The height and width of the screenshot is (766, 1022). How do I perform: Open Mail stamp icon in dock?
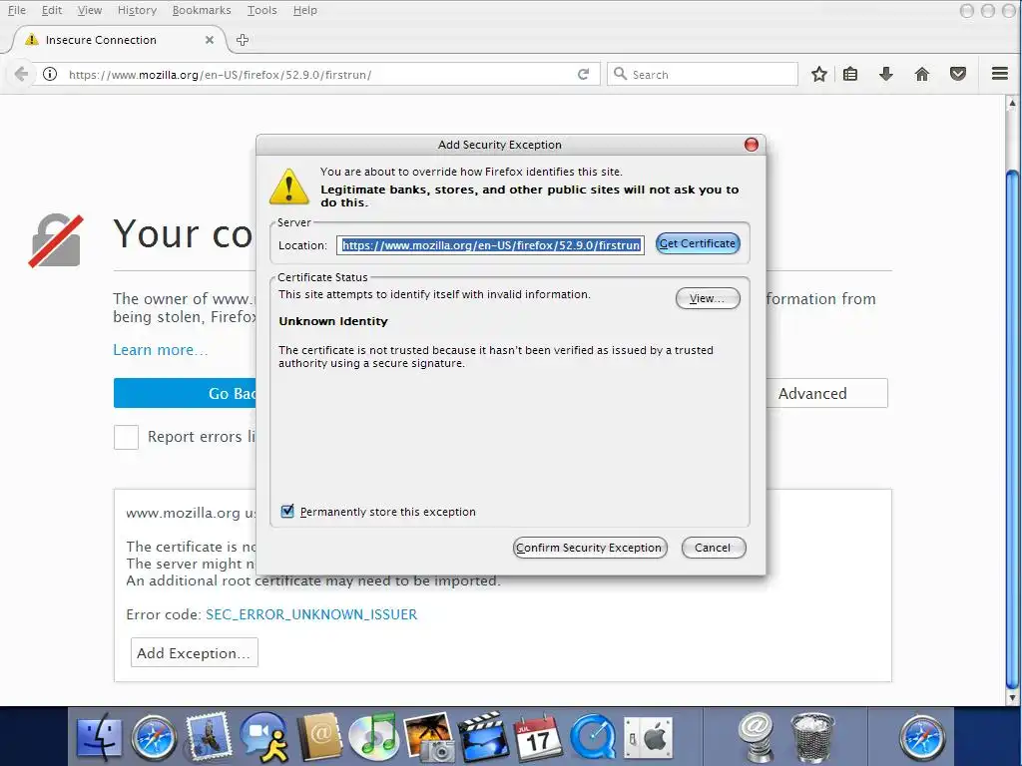coord(209,738)
